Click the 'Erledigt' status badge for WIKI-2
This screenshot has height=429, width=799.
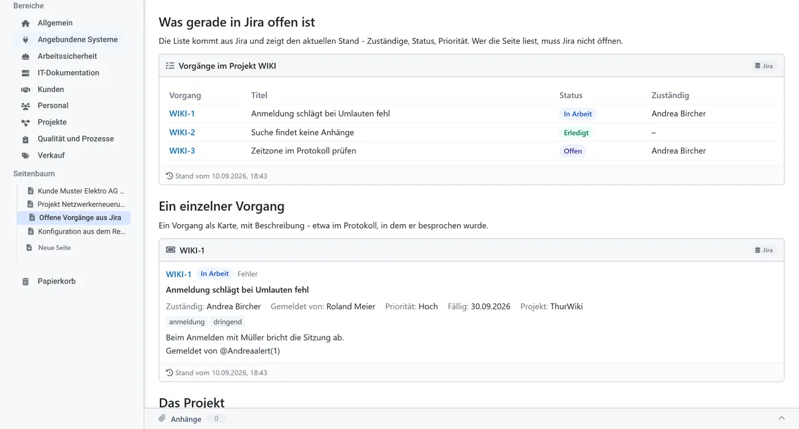point(576,132)
